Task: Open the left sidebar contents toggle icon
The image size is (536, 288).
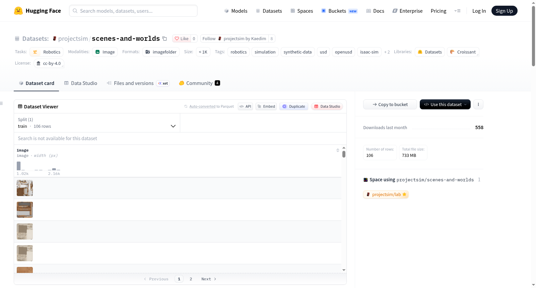Action: click(x=1, y=103)
